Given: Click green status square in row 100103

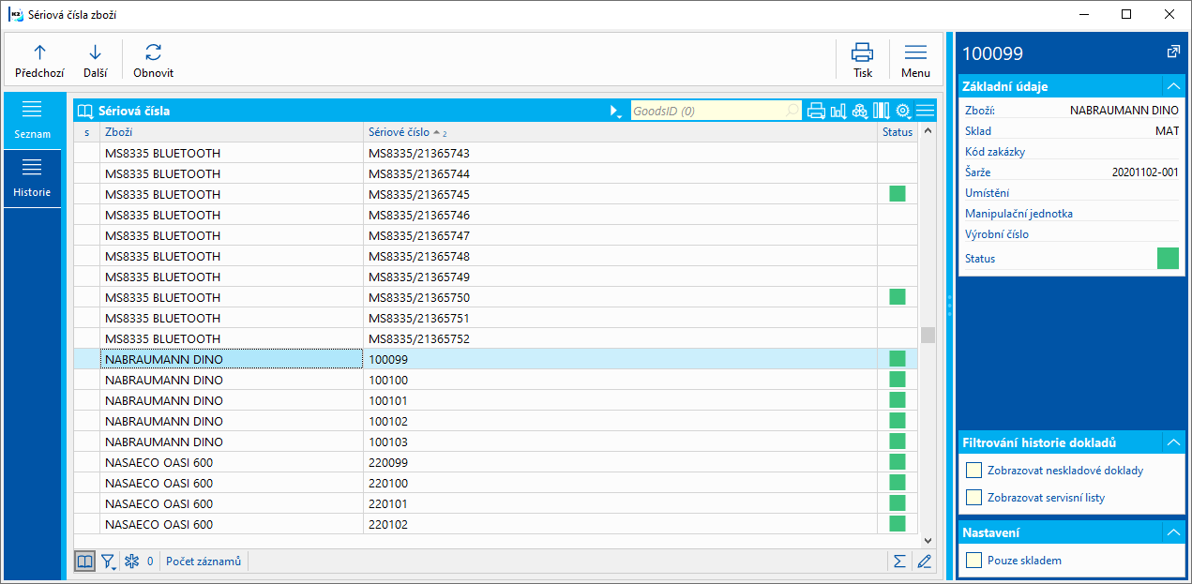Looking at the screenshot, I should (x=898, y=441).
